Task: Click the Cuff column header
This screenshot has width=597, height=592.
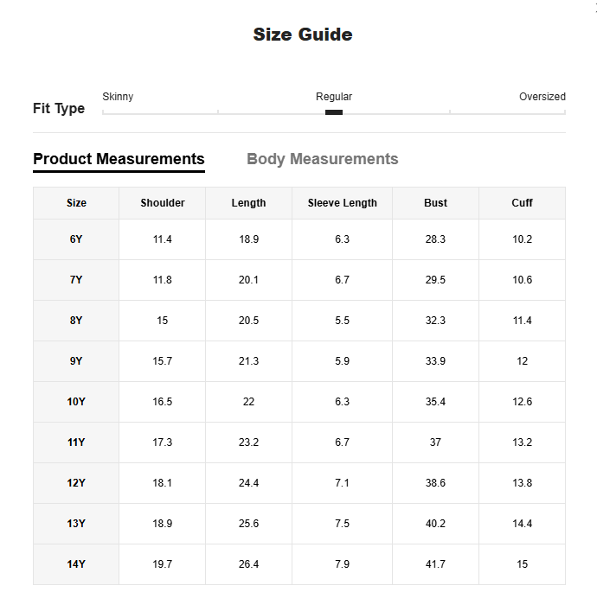Action: pos(522,203)
